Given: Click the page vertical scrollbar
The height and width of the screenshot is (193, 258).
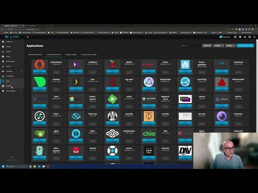Looking at the screenshot, I should (x=257, y=85).
